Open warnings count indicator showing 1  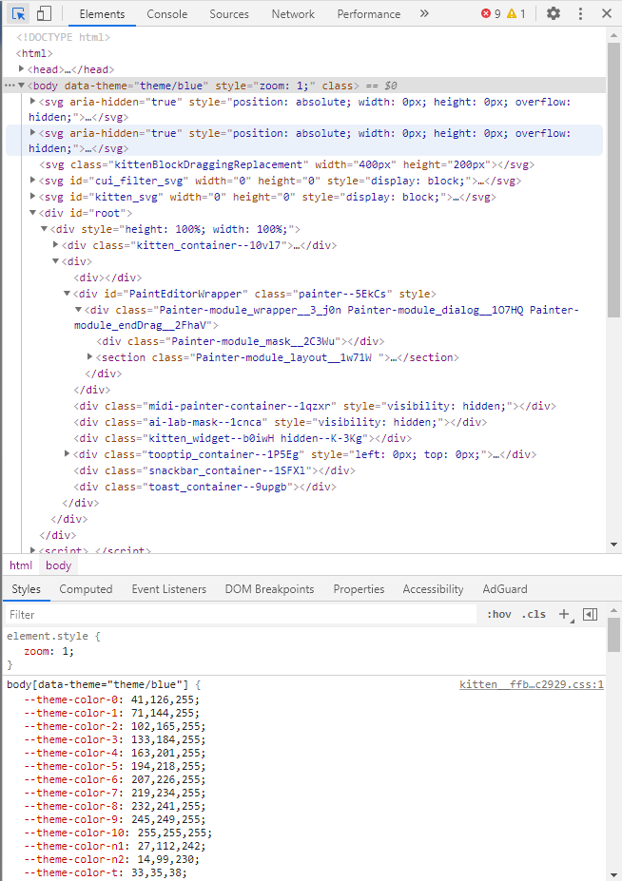pos(516,14)
